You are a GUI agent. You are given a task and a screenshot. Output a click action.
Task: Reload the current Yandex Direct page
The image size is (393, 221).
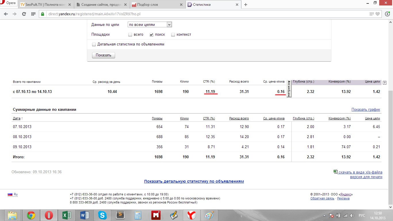(24, 14)
